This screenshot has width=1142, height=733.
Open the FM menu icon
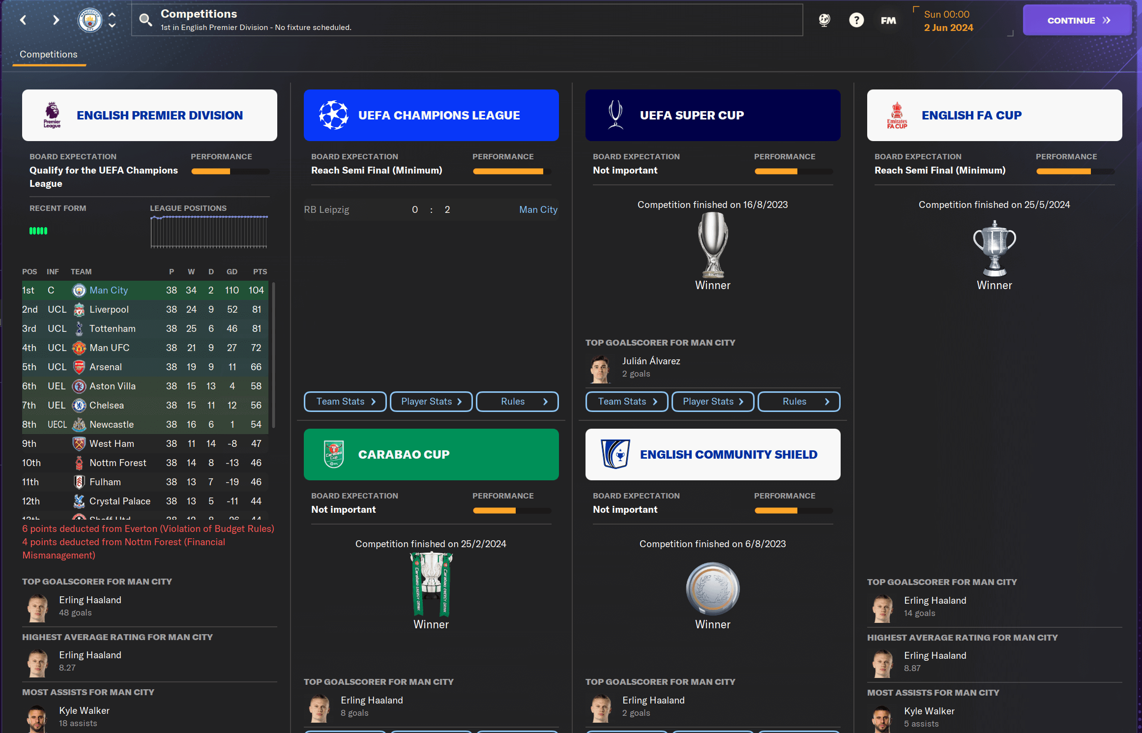pos(888,20)
